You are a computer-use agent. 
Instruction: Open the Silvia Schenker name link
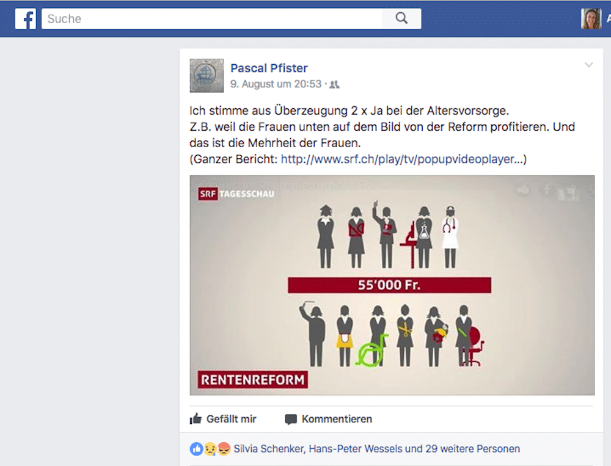point(268,449)
